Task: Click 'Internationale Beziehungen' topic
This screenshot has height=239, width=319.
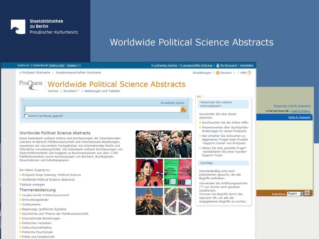Action: [41, 218]
